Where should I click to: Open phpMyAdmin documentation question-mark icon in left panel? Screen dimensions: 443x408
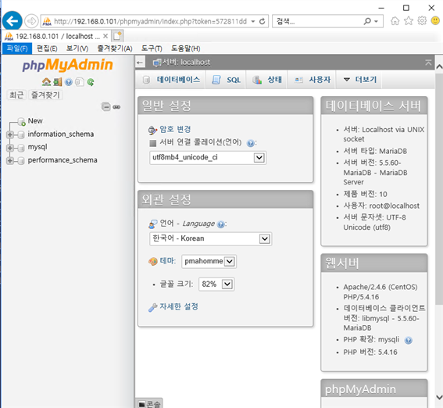pos(69,82)
